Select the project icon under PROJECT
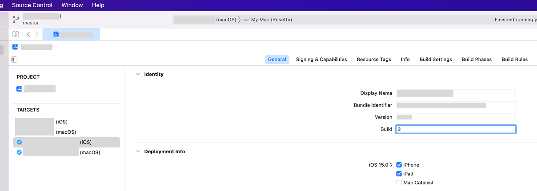Screen dimensions: 537x191 click(x=19, y=89)
